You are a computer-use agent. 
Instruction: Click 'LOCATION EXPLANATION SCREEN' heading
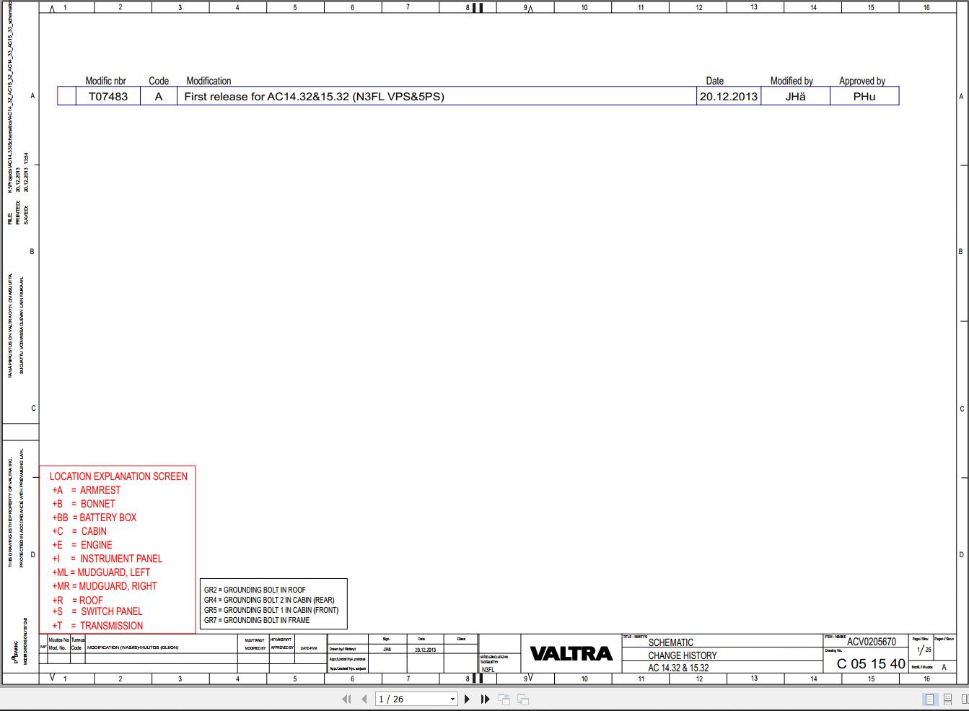(118, 476)
